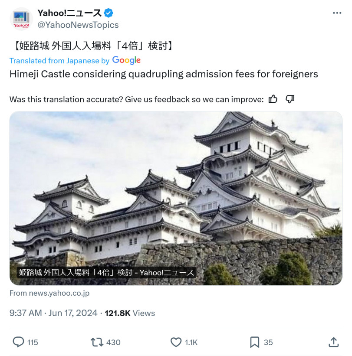Open the From news.yahoo.co.jp source link
352x356 pixels.
tap(49, 293)
